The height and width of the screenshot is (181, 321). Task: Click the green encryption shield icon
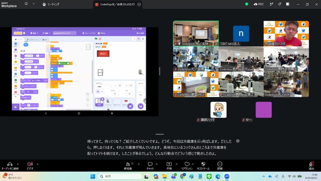(247, 4)
